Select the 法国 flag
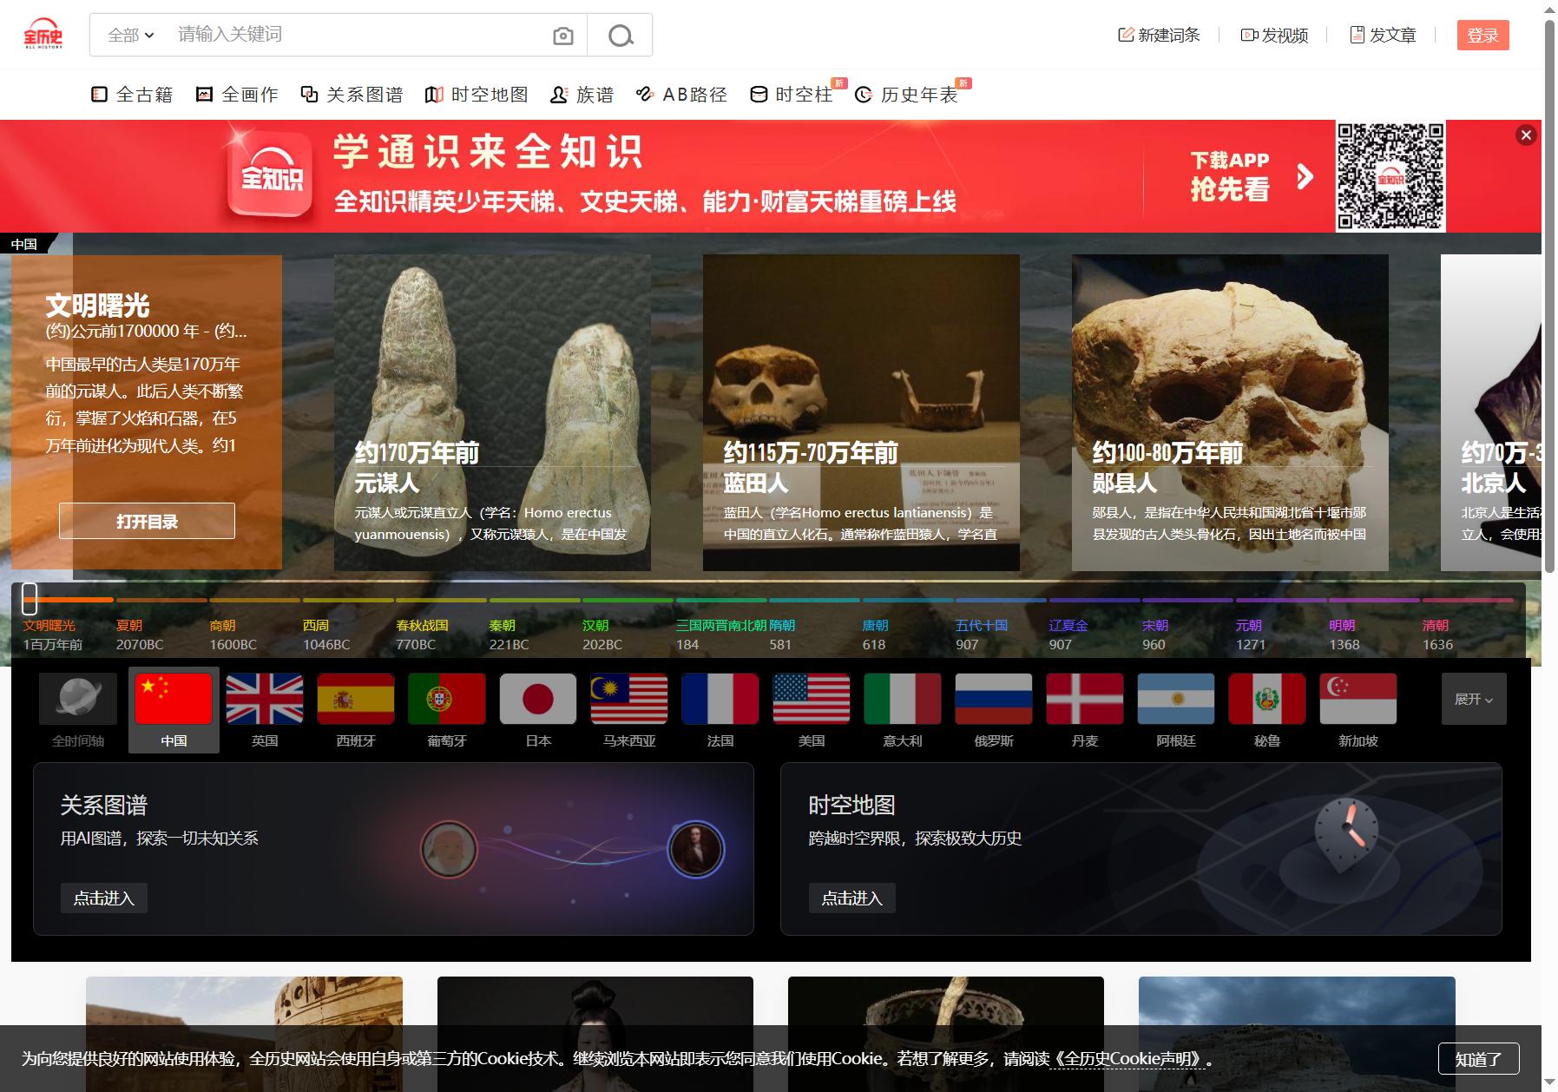 [x=720, y=698]
